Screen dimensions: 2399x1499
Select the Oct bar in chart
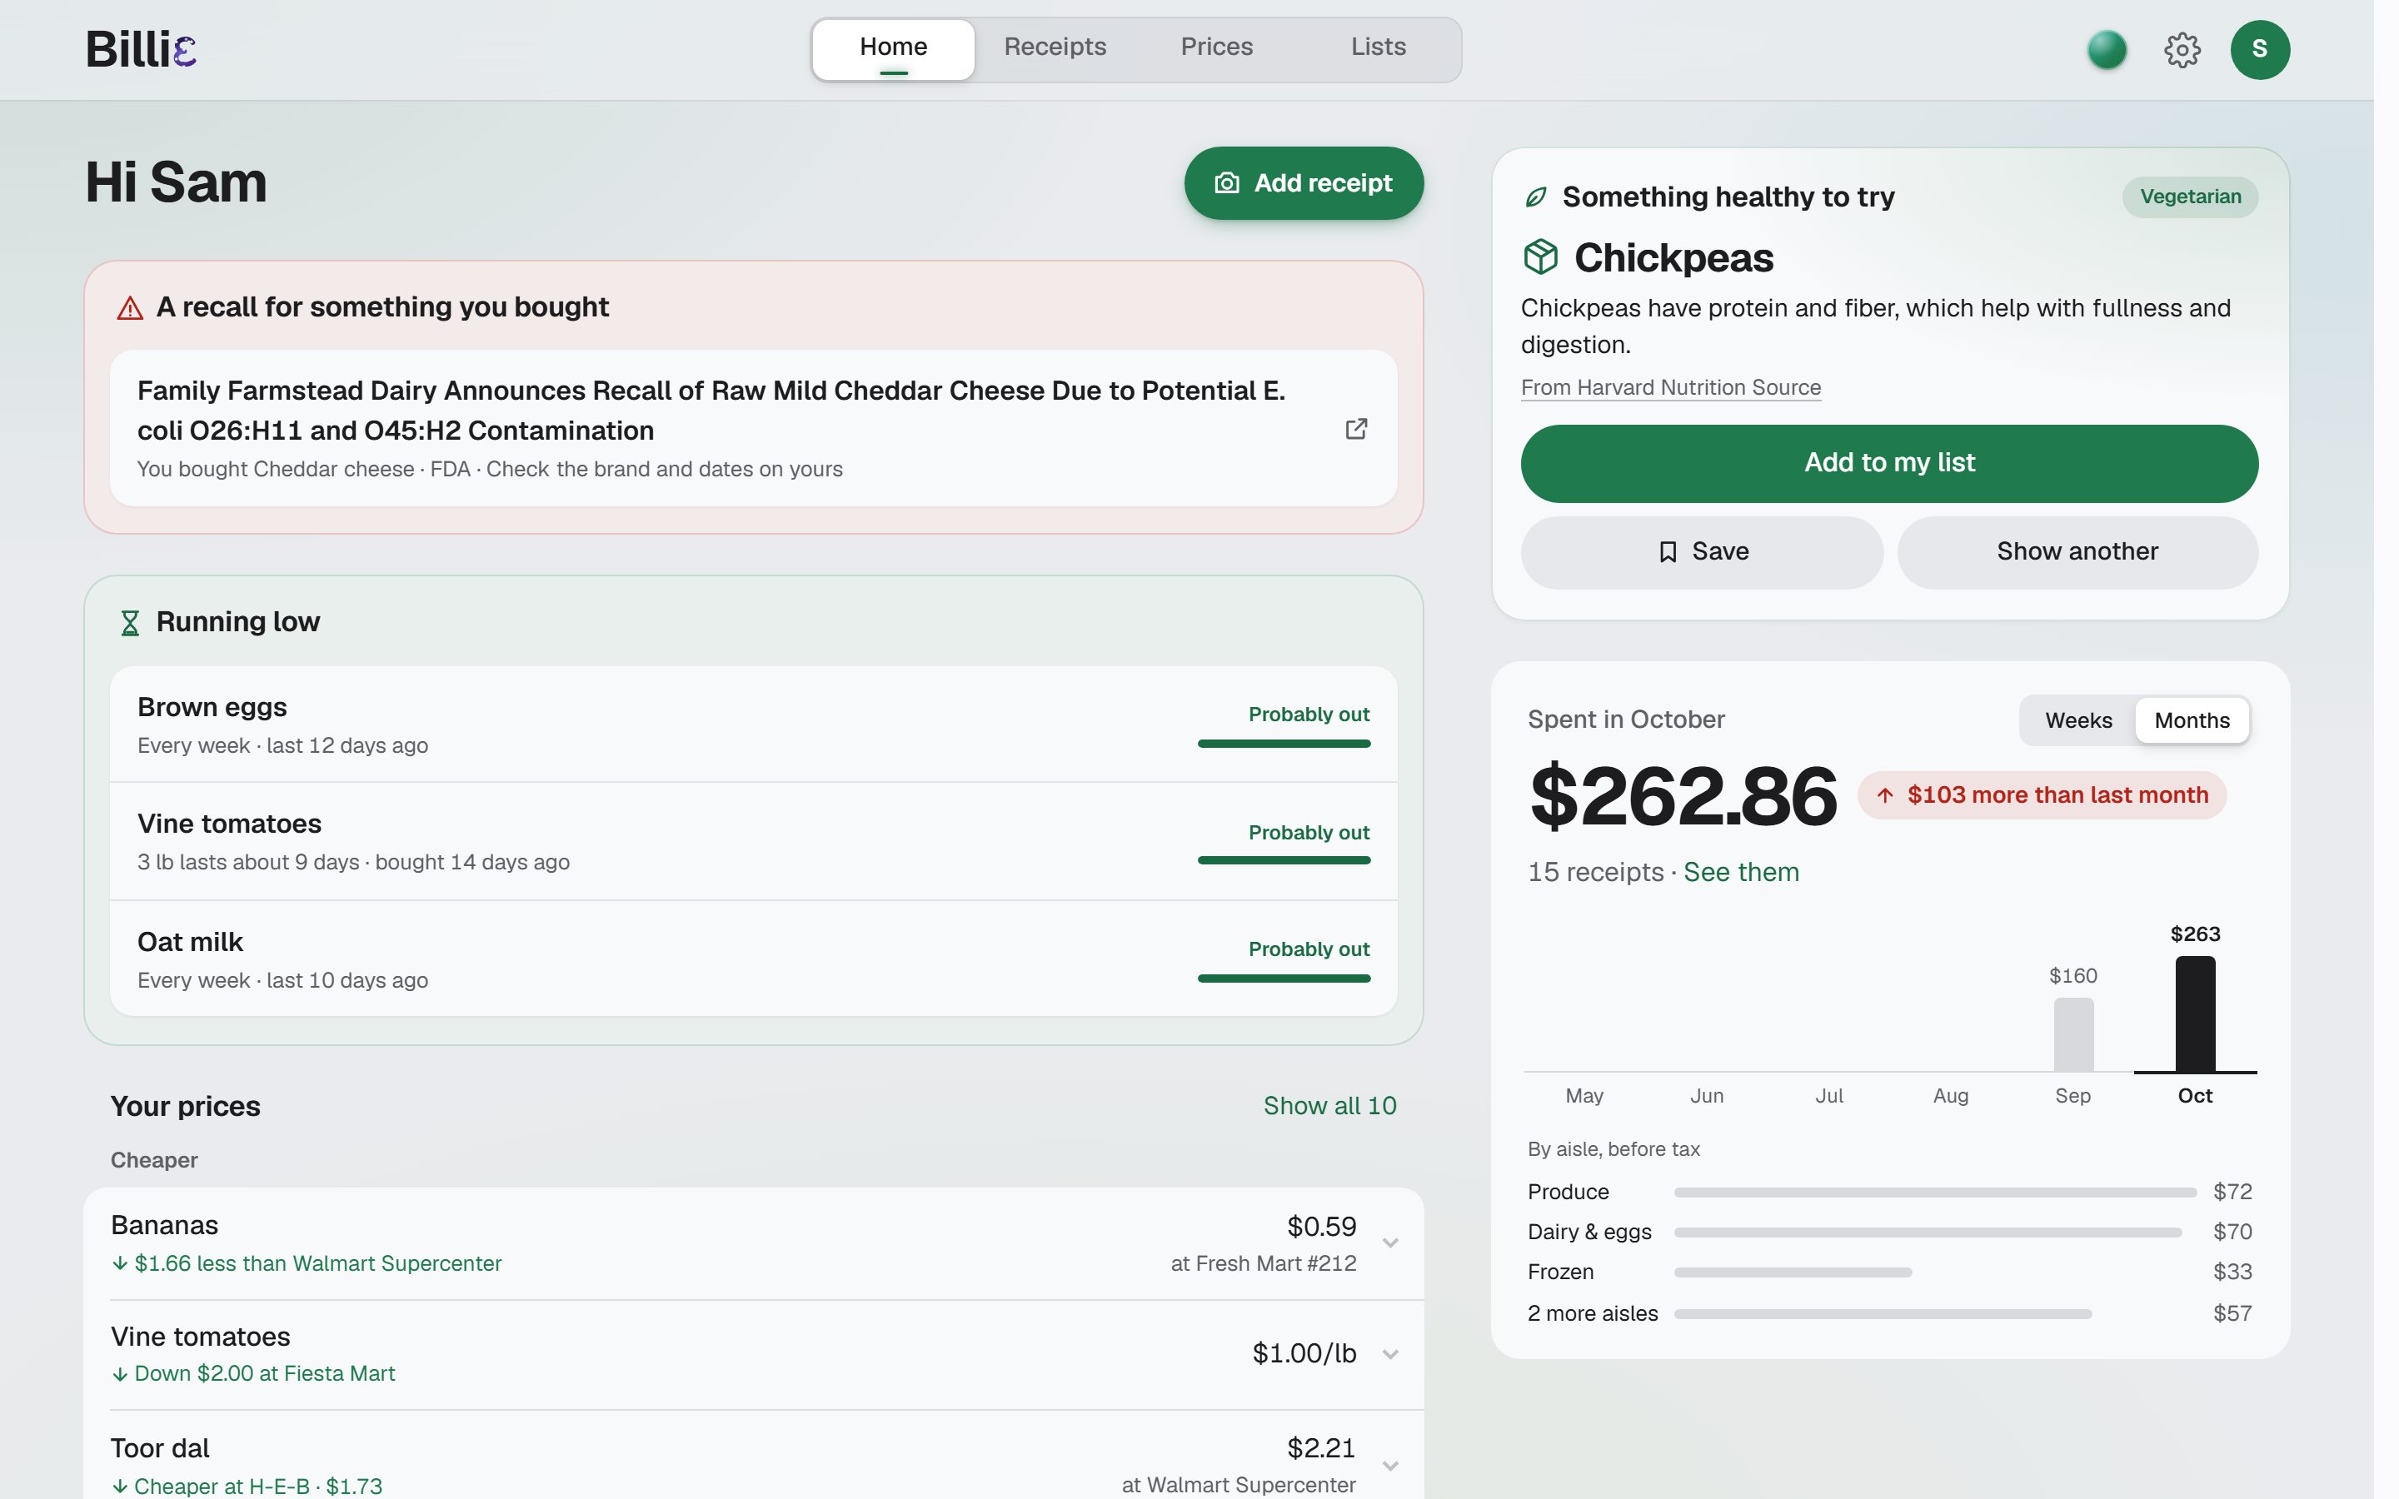[x=2195, y=1013]
